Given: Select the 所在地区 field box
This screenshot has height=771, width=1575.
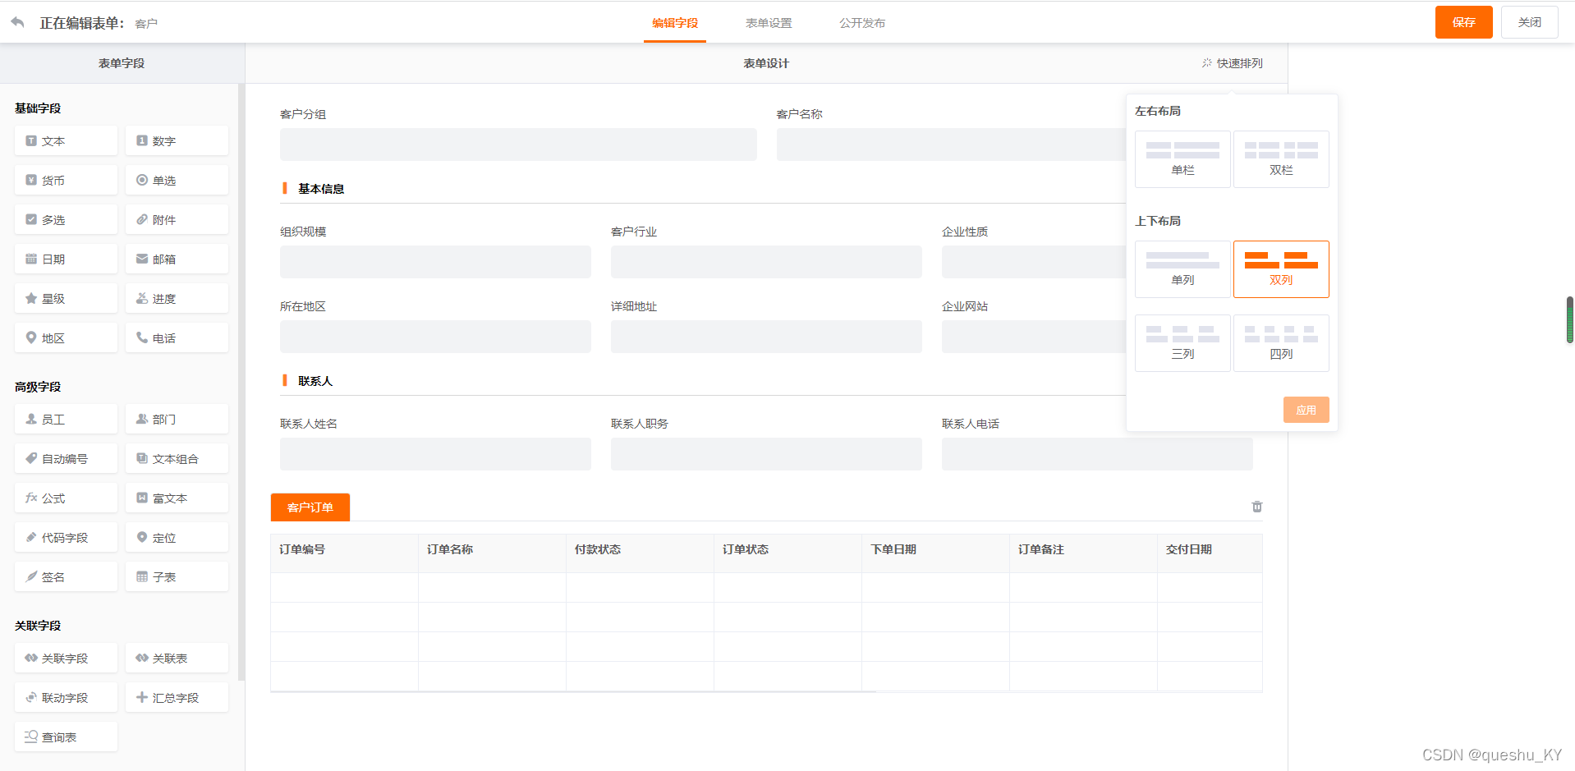Looking at the screenshot, I should [x=435, y=337].
